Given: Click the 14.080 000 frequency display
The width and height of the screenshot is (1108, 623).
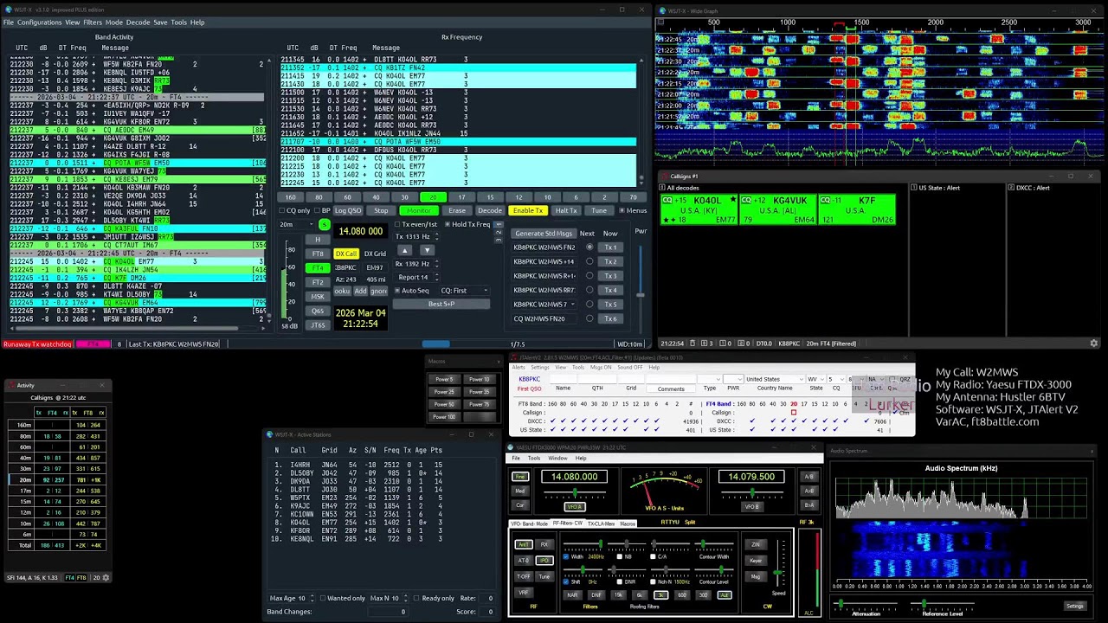Looking at the screenshot, I should (360, 231).
